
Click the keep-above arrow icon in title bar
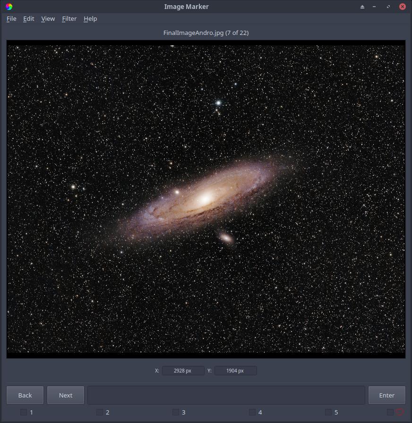[362, 7]
